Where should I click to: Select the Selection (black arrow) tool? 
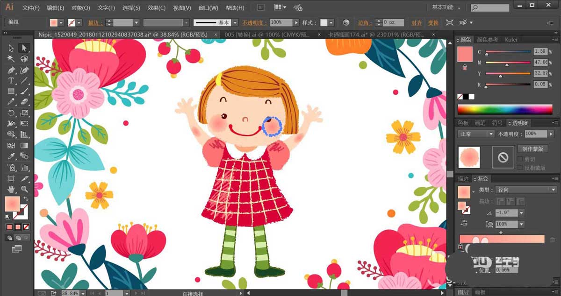click(11, 48)
